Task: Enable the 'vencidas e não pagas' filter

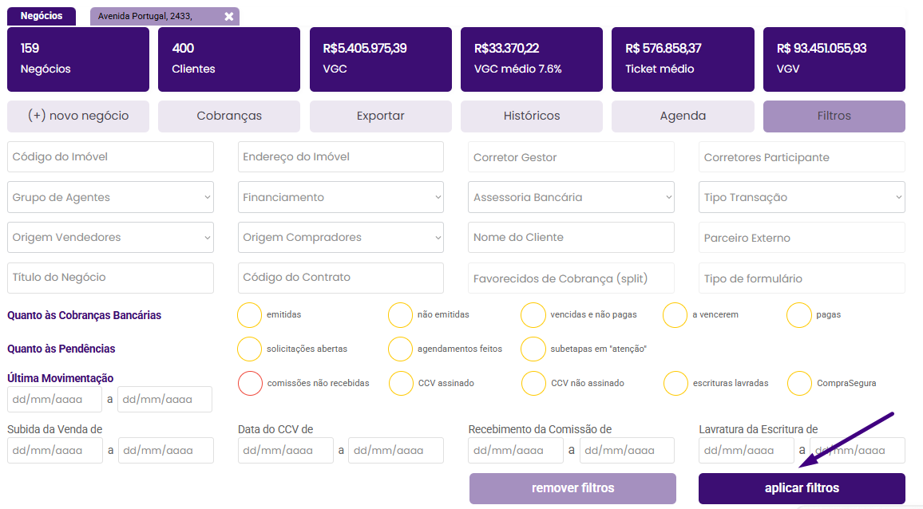Action: [533, 315]
